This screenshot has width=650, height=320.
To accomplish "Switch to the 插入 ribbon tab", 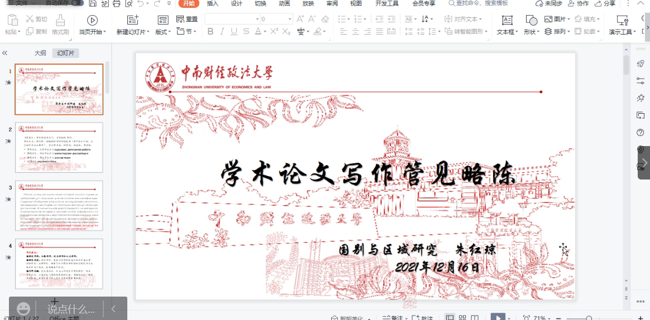I will (213, 3).
